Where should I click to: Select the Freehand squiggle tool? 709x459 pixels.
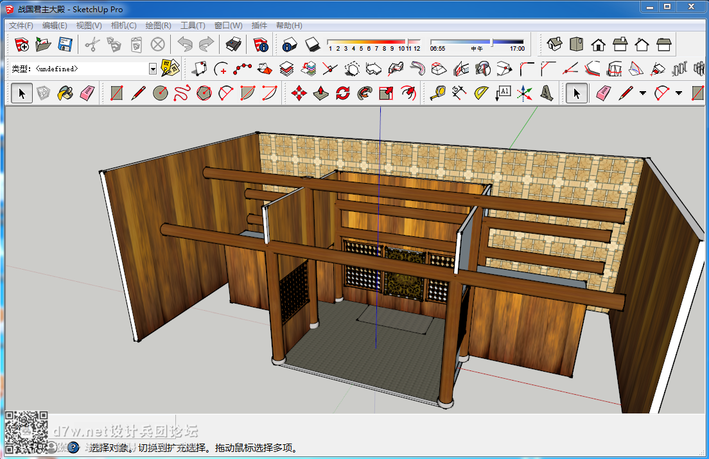[x=182, y=93]
